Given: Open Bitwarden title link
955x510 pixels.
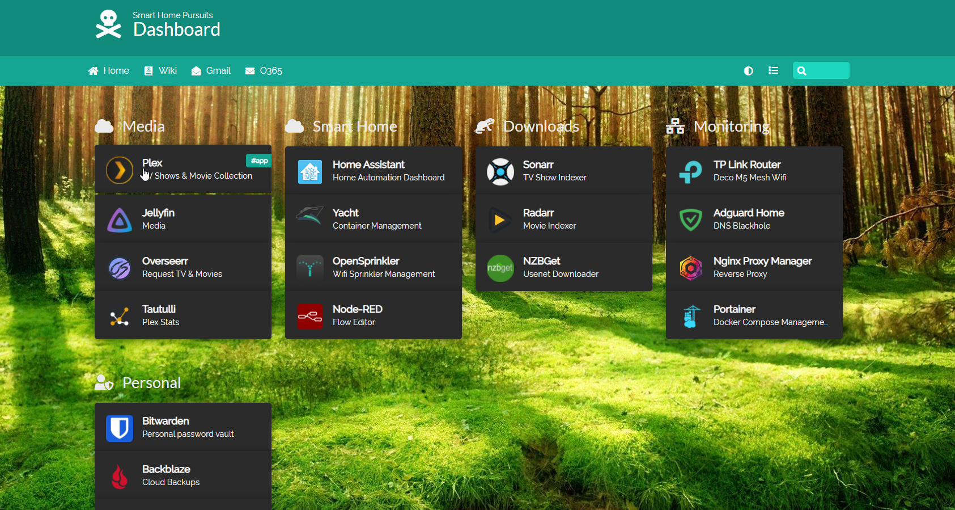Looking at the screenshot, I should [165, 421].
